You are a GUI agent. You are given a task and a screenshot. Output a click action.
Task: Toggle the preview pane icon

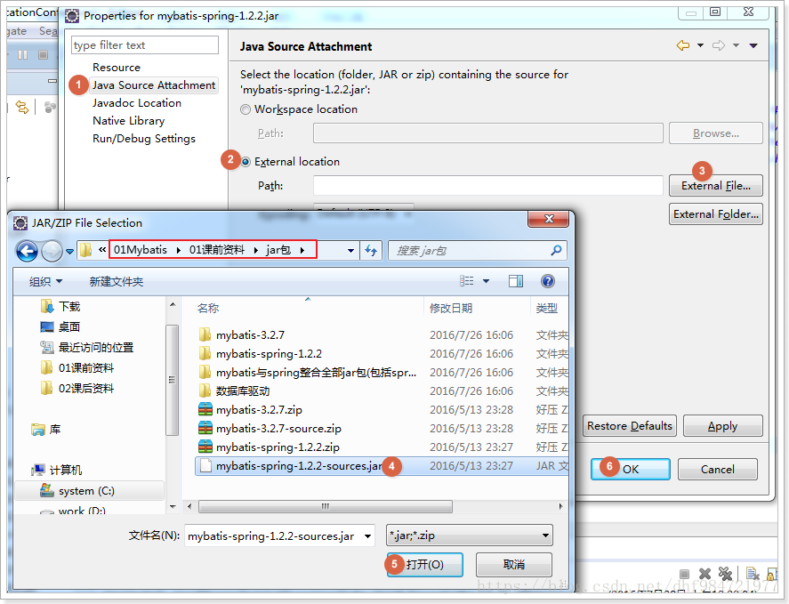point(516,281)
